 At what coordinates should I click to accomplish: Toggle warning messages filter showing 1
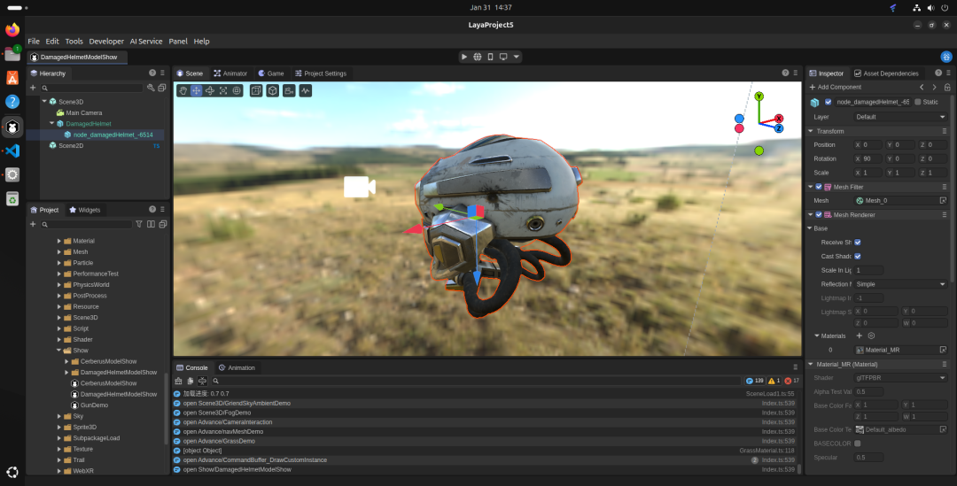(x=774, y=381)
